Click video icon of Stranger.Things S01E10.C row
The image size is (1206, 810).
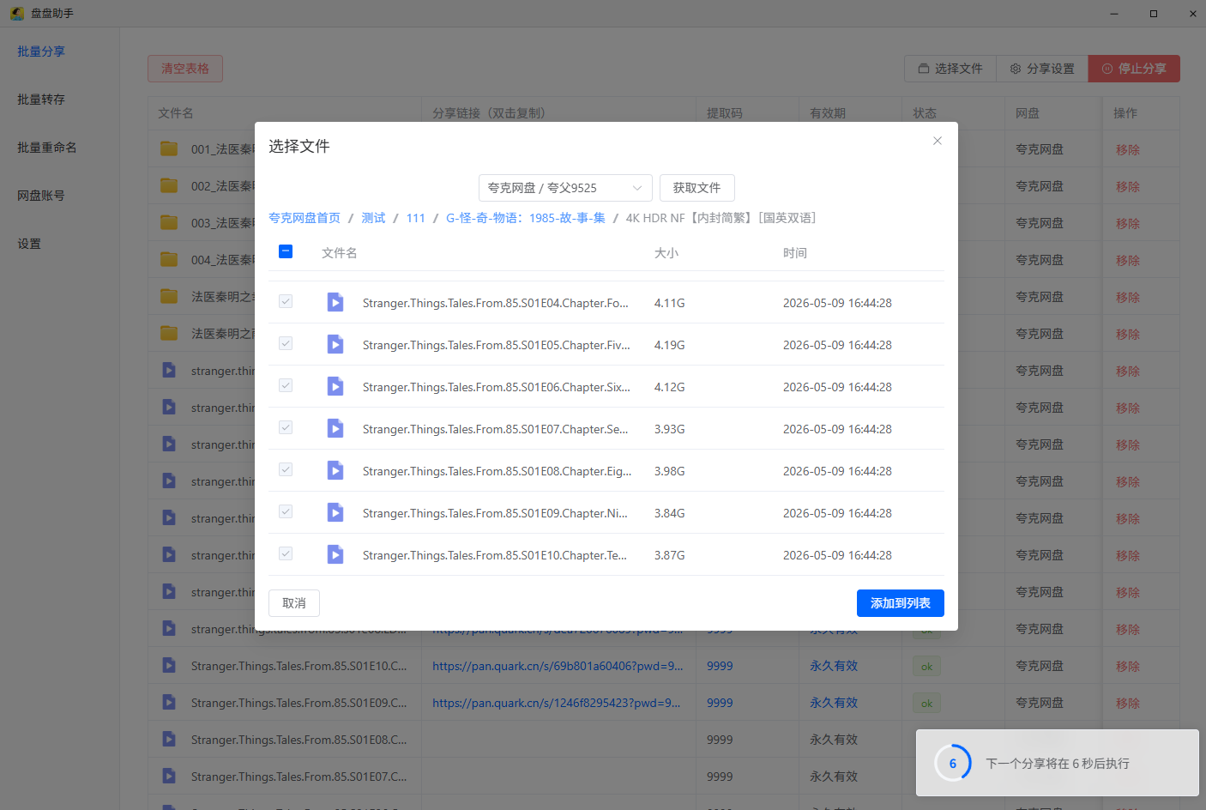[169, 665]
